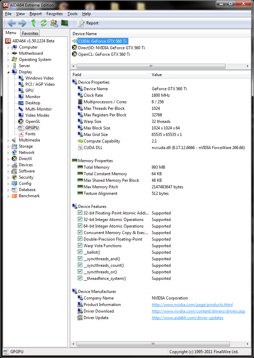The height and width of the screenshot is (358, 254).
Task: Click the green monitor toolbar icon
Action: click(65, 23)
